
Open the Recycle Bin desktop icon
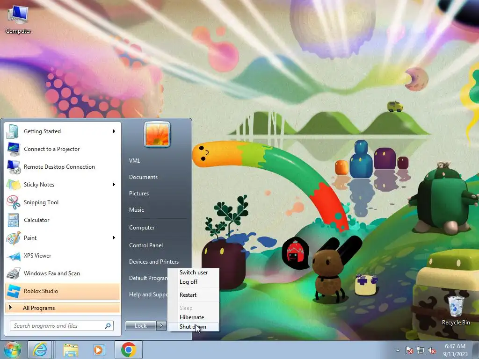point(456,310)
